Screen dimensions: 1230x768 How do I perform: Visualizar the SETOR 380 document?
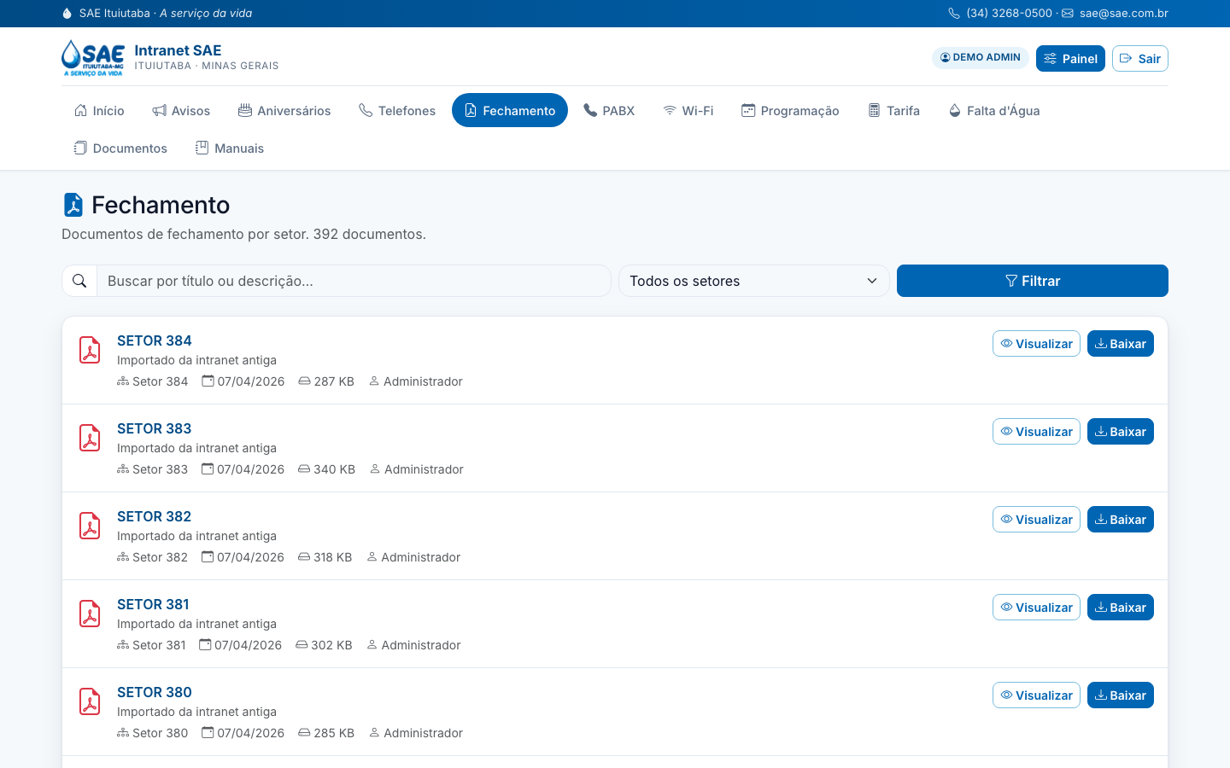tap(1036, 695)
